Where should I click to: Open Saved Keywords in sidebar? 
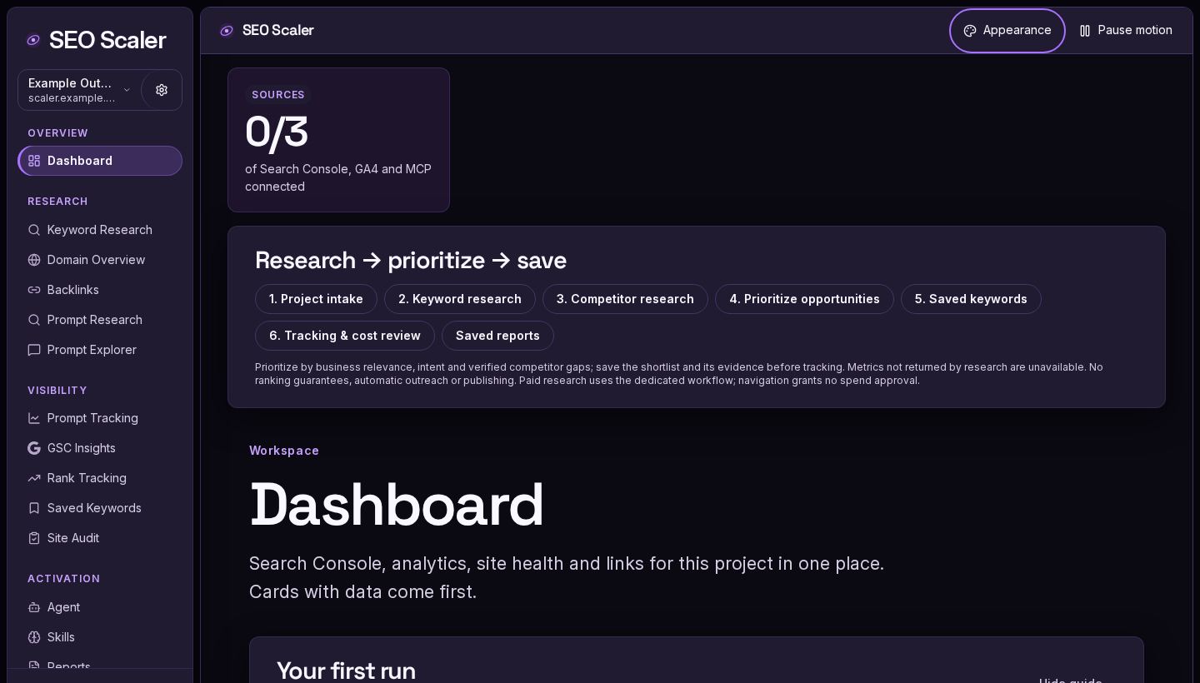100,508
